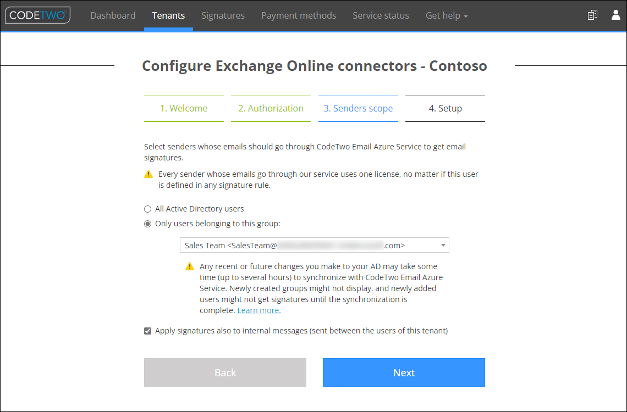
Task: Select All Active Directory users option
Action: [147, 209]
